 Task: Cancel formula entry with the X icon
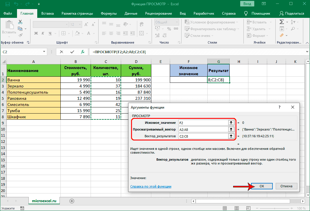(61, 52)
